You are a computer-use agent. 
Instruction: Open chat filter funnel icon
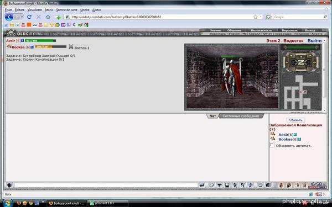pos(219,185)
